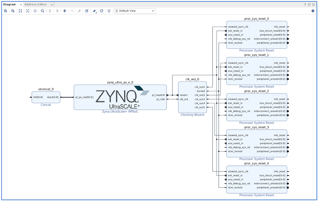
Task: Add IP using the plus icon
Action: click(65, 11)
